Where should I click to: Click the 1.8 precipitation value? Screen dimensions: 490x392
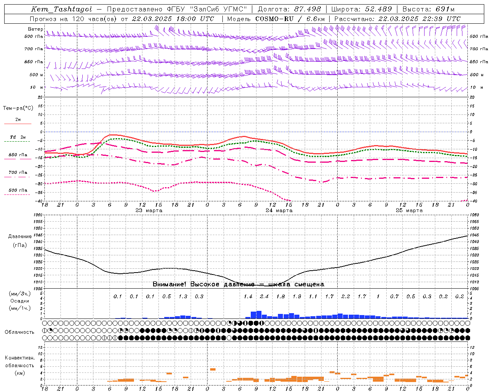pos(281,296)
